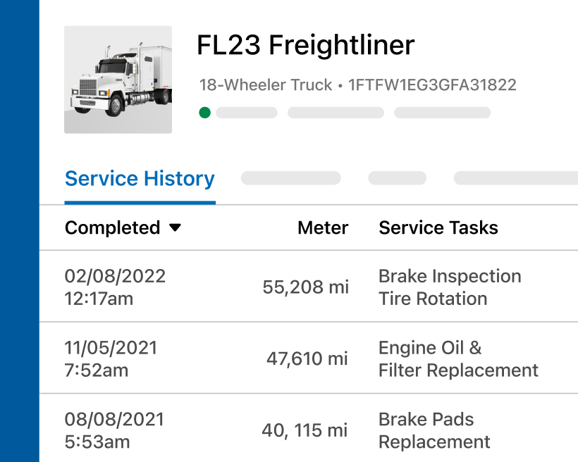Click the green active status dot
Screen dimensions: 578x462
(204, 113)
